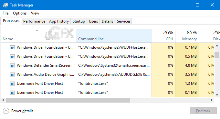Click the AUDIODG.EXE command line cell
220x119 pixels.
pos(114,74)
